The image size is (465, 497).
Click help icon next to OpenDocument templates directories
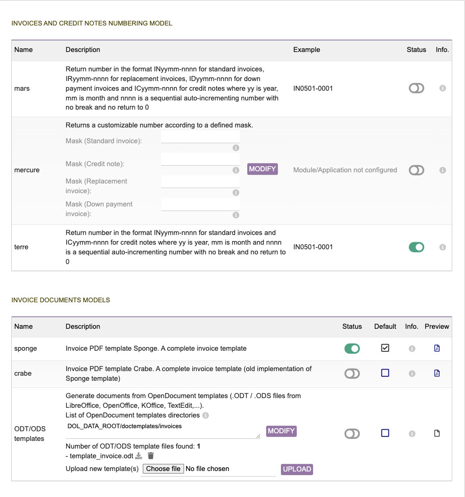click(x=205, y=415)
